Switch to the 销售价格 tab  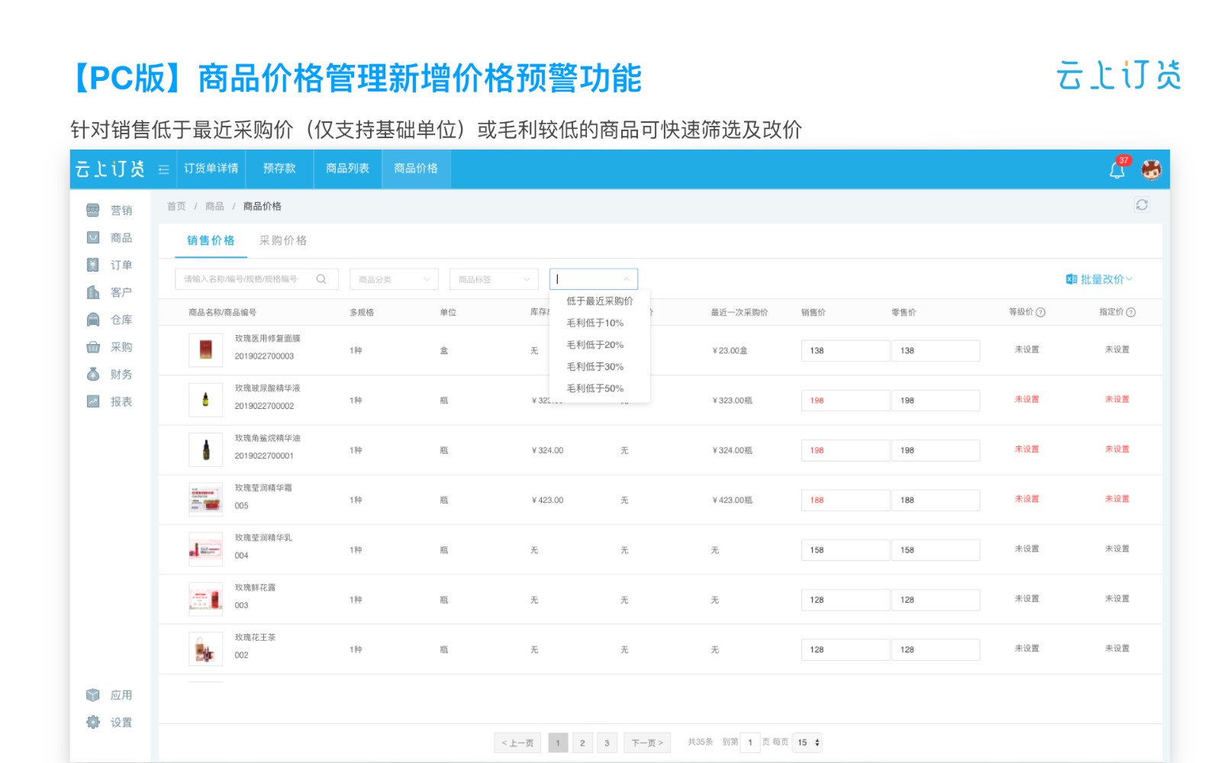click(x=211, y=240)
